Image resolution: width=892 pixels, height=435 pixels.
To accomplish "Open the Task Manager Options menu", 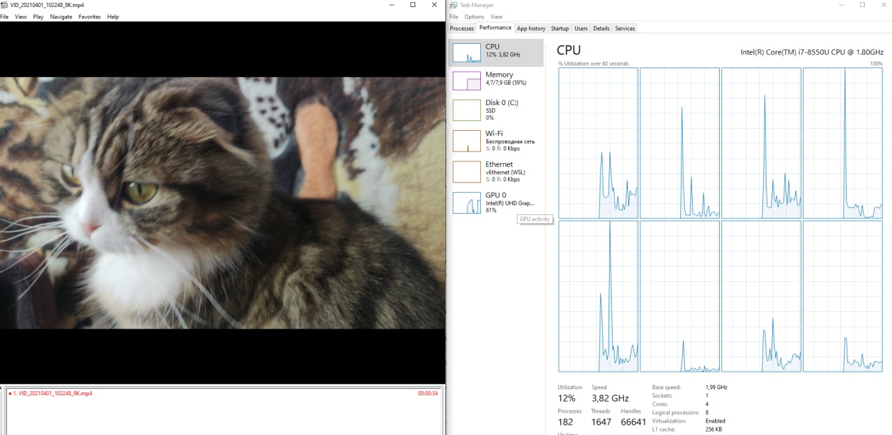I will point(474,17).
